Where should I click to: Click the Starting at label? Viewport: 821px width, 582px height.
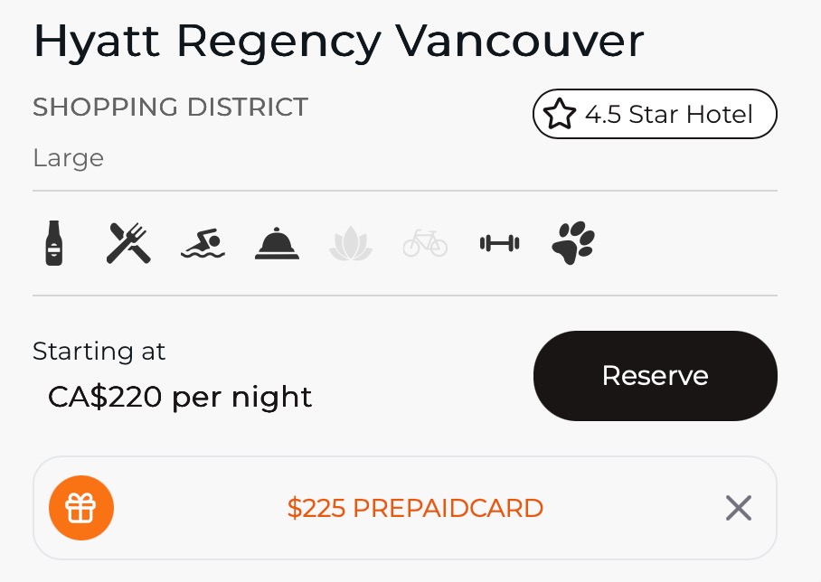tap(99, 352)
